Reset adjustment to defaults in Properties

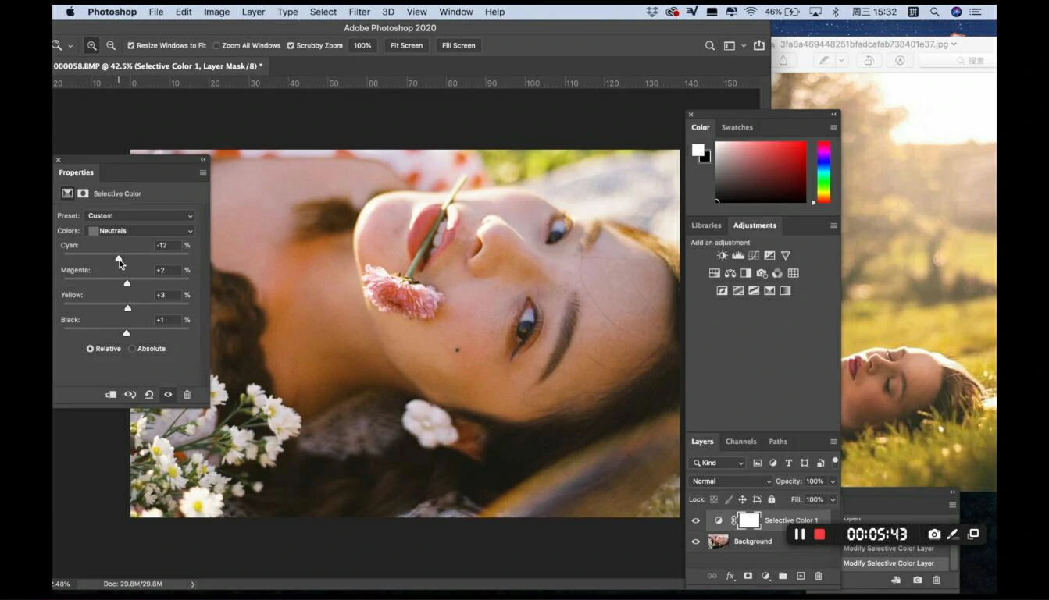pos(148,395)
